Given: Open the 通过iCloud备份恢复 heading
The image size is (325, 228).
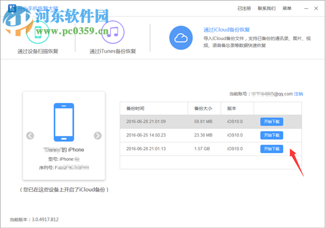Looking at the screenshot, I should pos(226,30).
